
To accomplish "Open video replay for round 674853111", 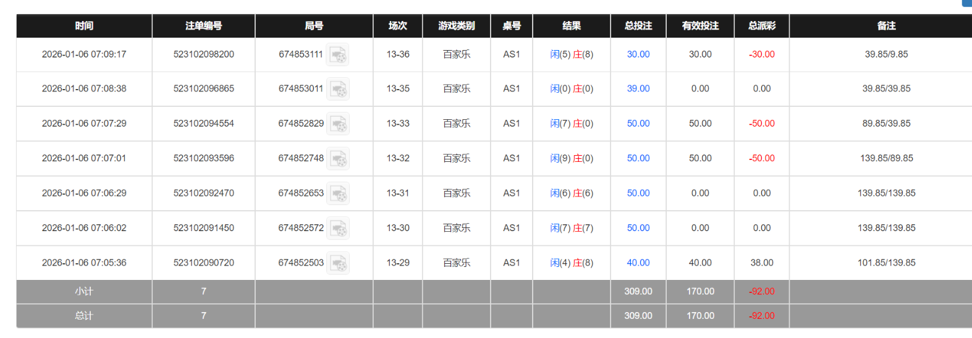I will 337,55.
